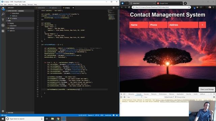Viewport: 216px width, 121px height.
Task: Click the browser Forward arrow
Action: (x=126, y=7)
